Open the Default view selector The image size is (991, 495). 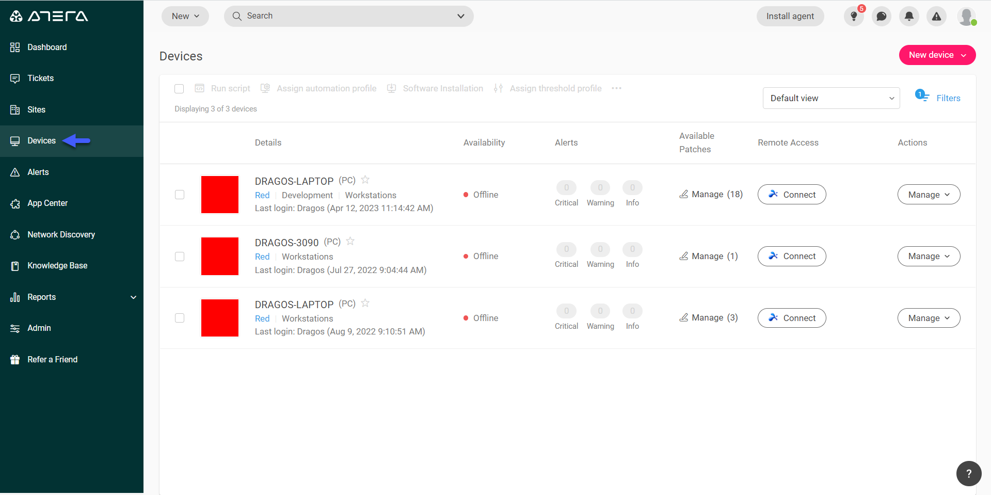coord(831,98)
